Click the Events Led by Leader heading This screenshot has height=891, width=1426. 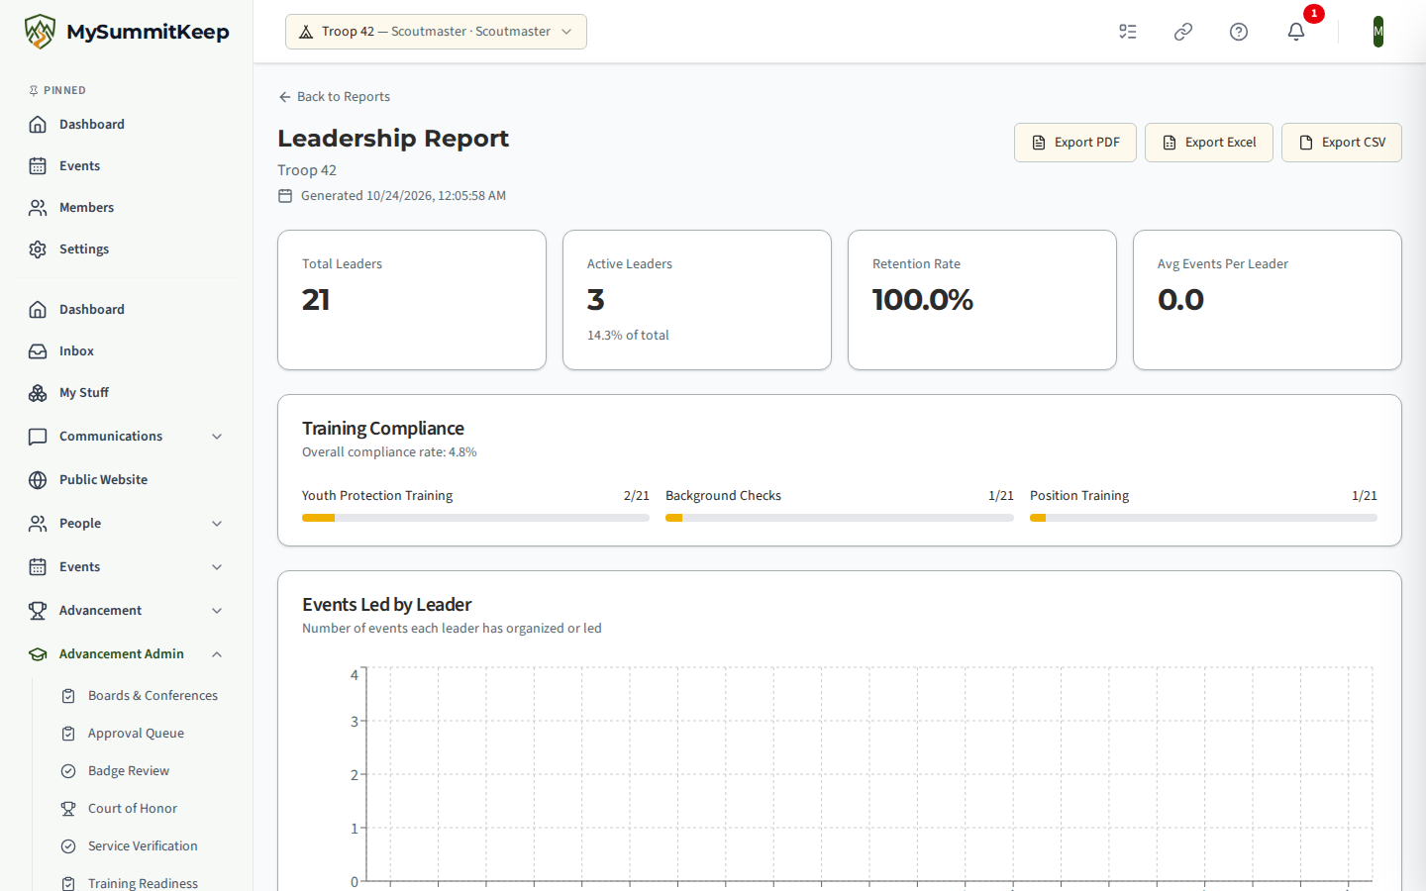(387, 605)
